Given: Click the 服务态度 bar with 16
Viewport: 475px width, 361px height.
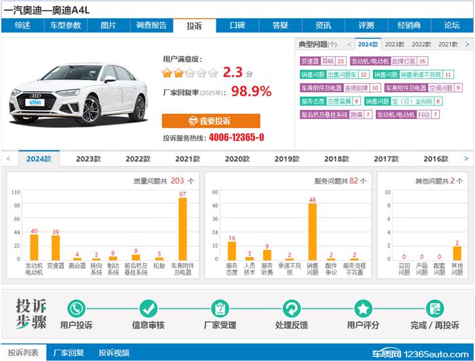Looking at the screenshot, I should coord(232,251).
